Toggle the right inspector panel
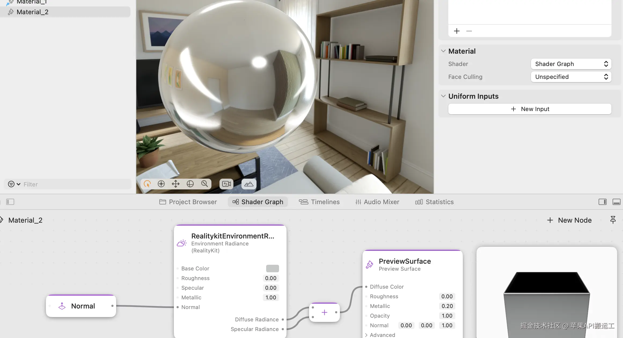 click(x=602, y=202)
